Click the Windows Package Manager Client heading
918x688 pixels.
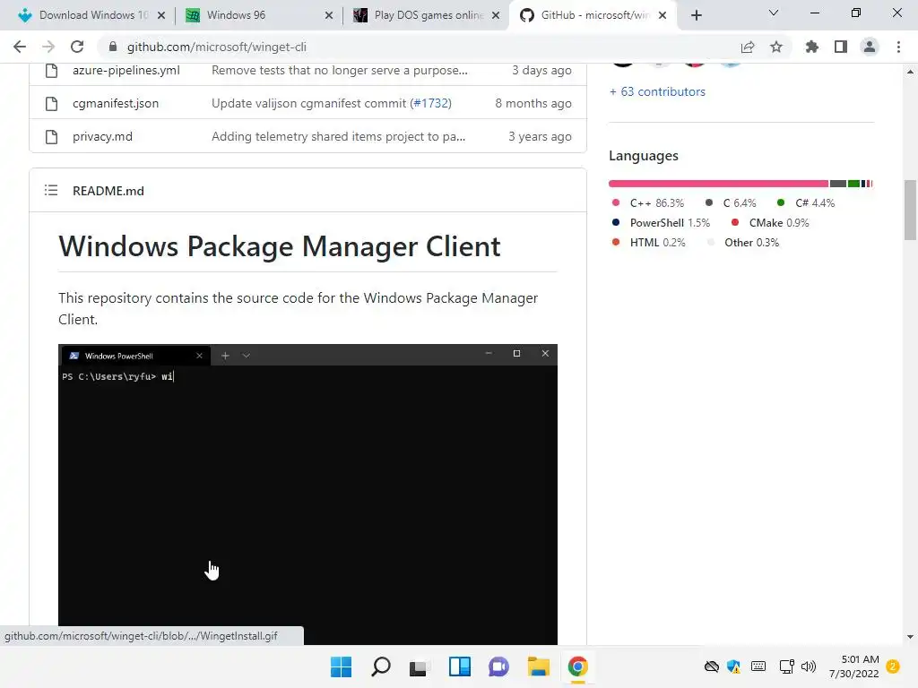(x=280, y=246)
